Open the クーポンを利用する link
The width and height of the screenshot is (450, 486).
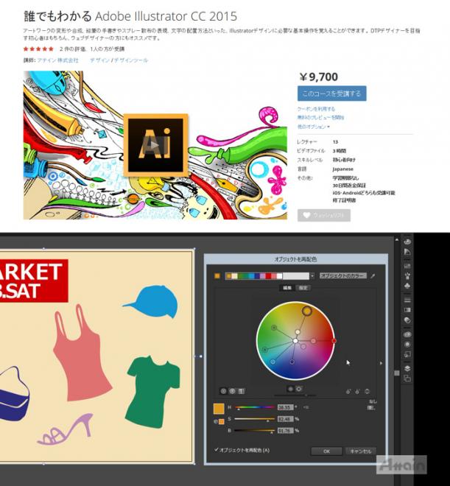point(316,109)
